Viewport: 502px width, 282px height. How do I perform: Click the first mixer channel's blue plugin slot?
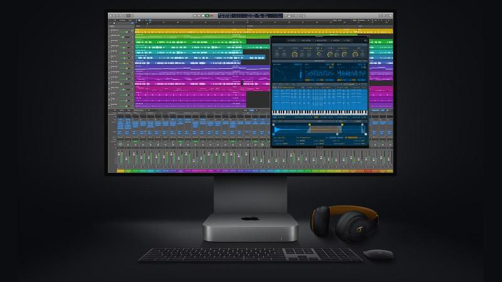click(x=119, y=125)
